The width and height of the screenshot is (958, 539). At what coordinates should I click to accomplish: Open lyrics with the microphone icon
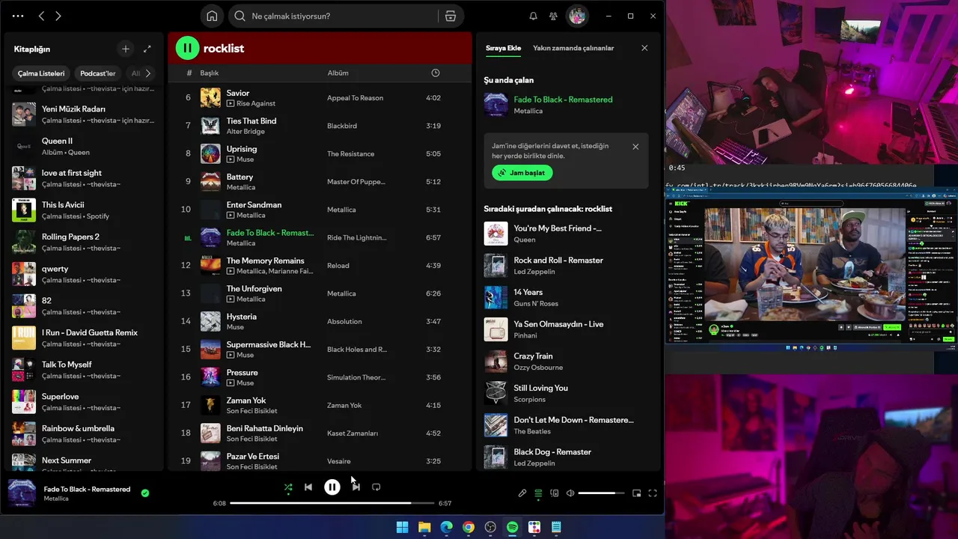522,493
